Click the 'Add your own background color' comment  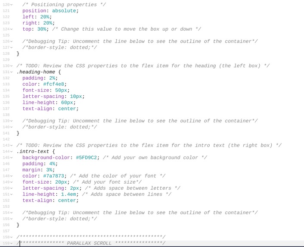pyautogui.click(x=155, y=157)
